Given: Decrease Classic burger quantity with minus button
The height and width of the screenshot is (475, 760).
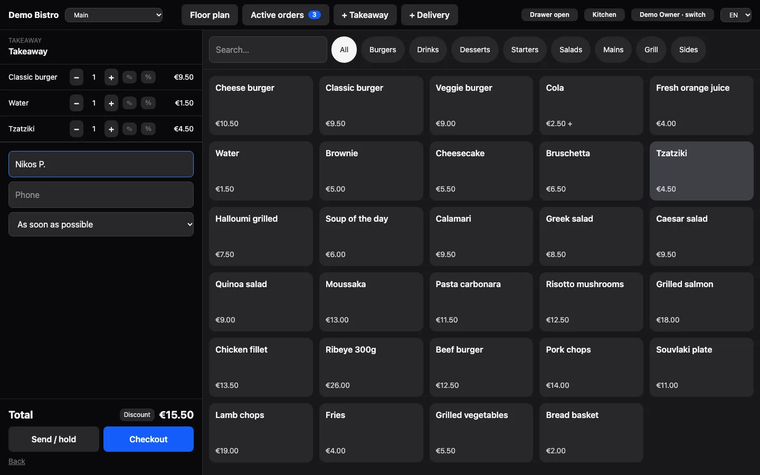Looking at the screenshot, I should 77,77.
